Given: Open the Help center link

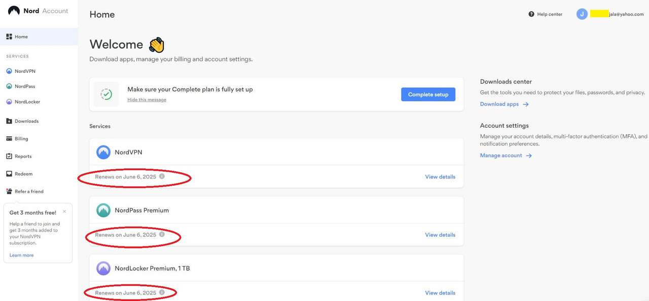Looking at the screenshot, I should pos(550,14).
